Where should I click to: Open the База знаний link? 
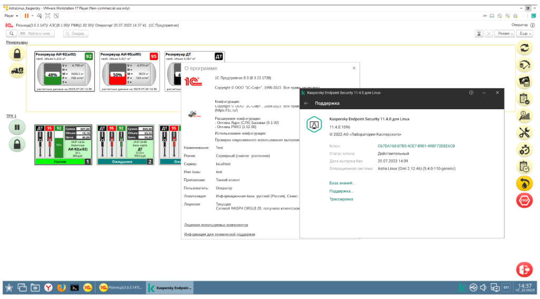click(x=342, y=183)
